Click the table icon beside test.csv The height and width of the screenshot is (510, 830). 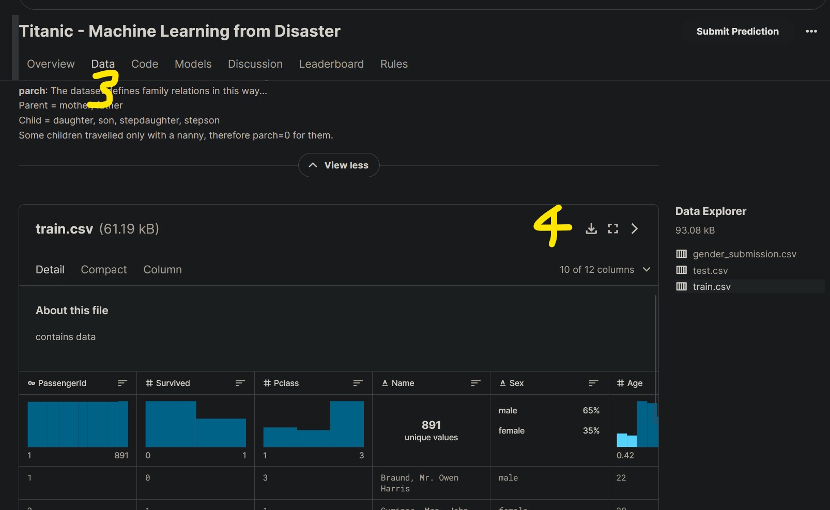tap(682, 270)
